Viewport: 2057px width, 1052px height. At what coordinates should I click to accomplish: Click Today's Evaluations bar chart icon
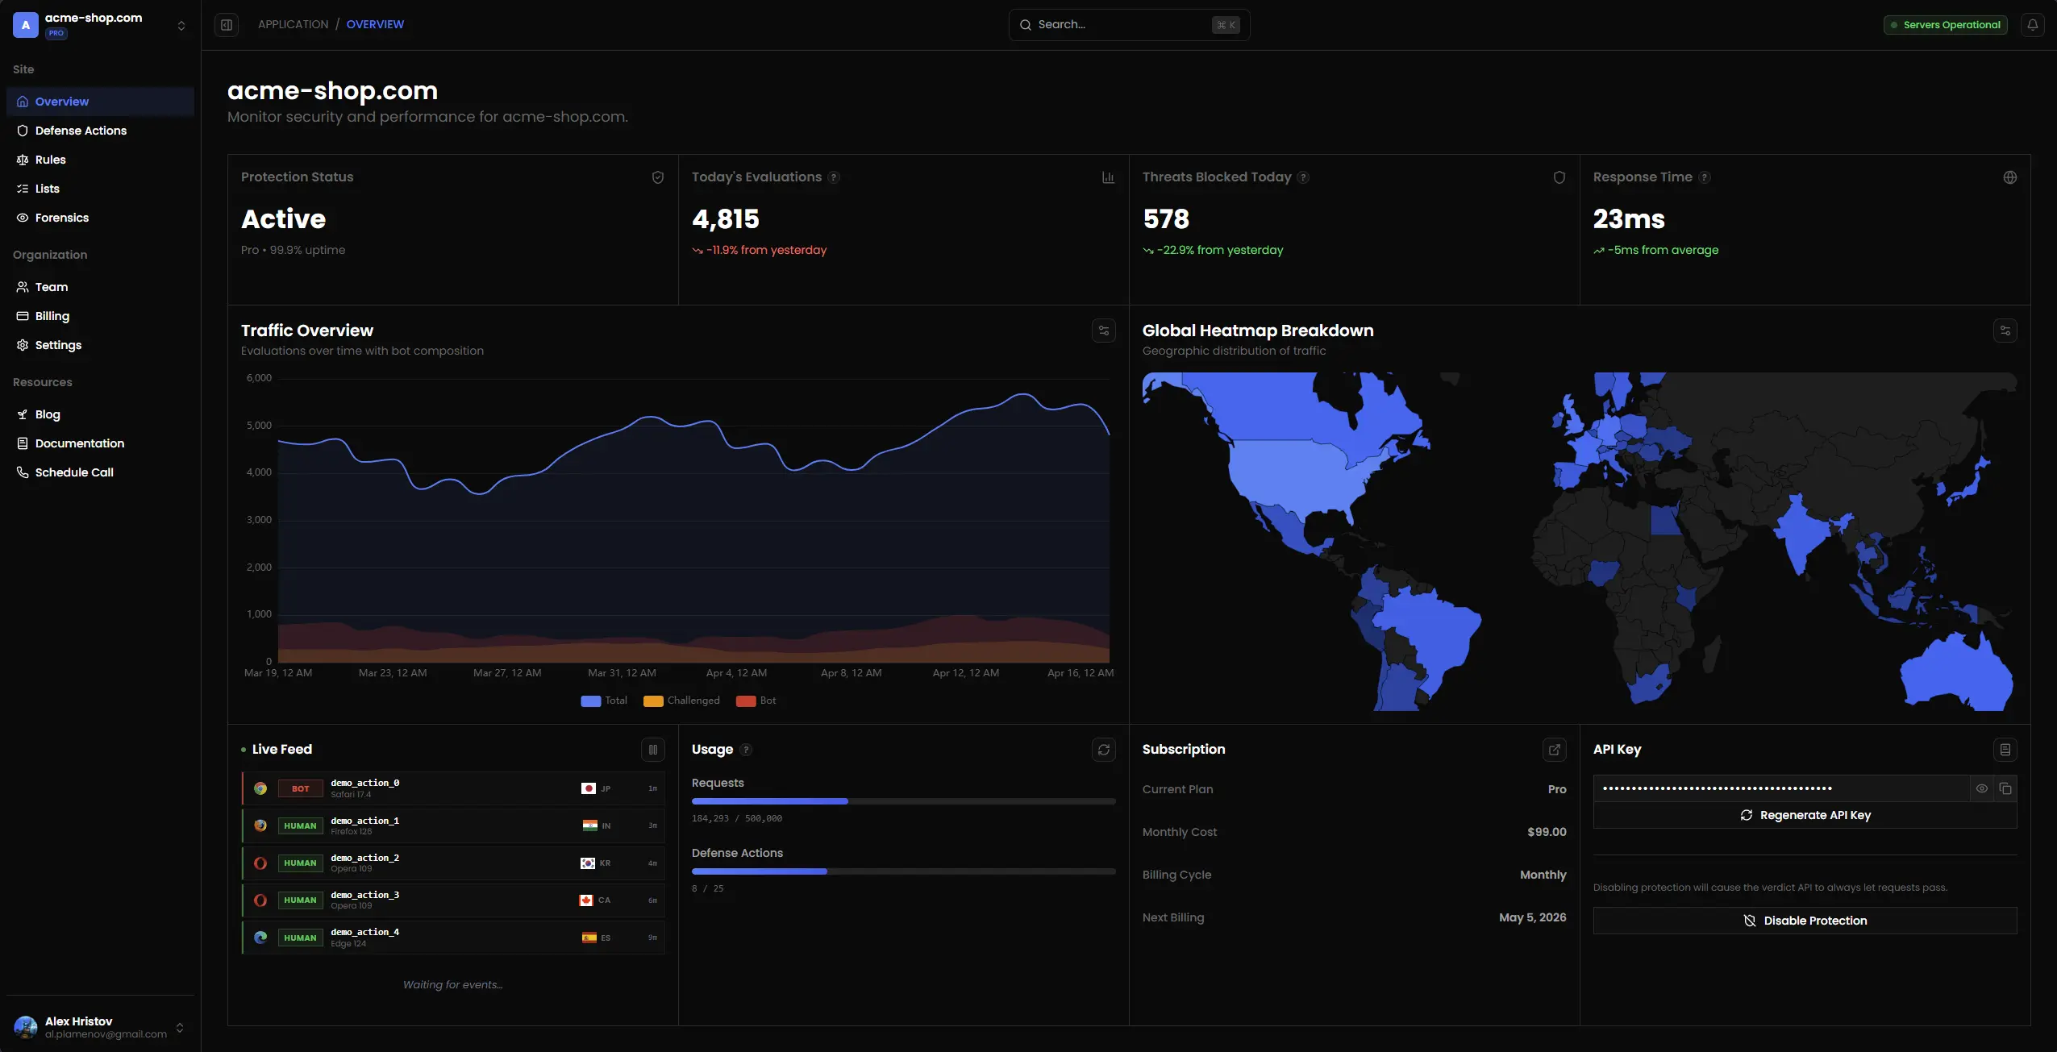tap(1108, 177)
